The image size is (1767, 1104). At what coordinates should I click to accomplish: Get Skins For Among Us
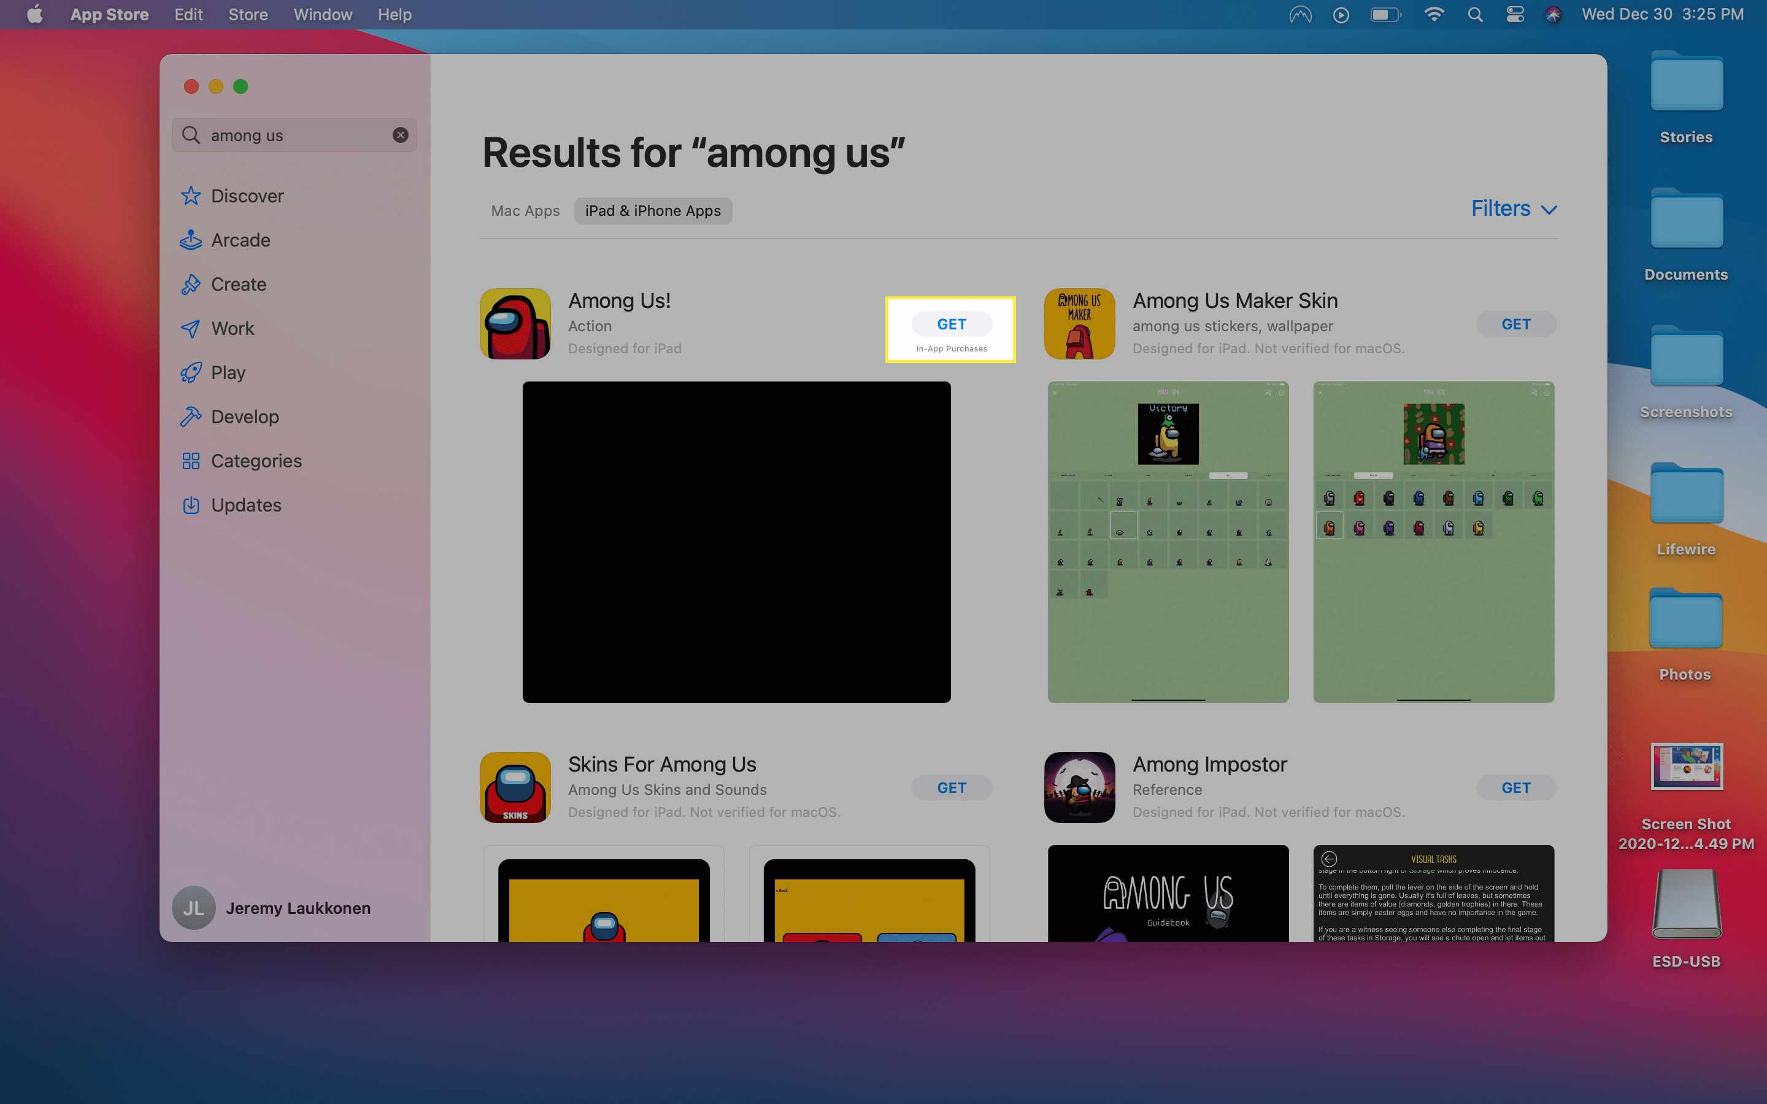click(952, 787)
